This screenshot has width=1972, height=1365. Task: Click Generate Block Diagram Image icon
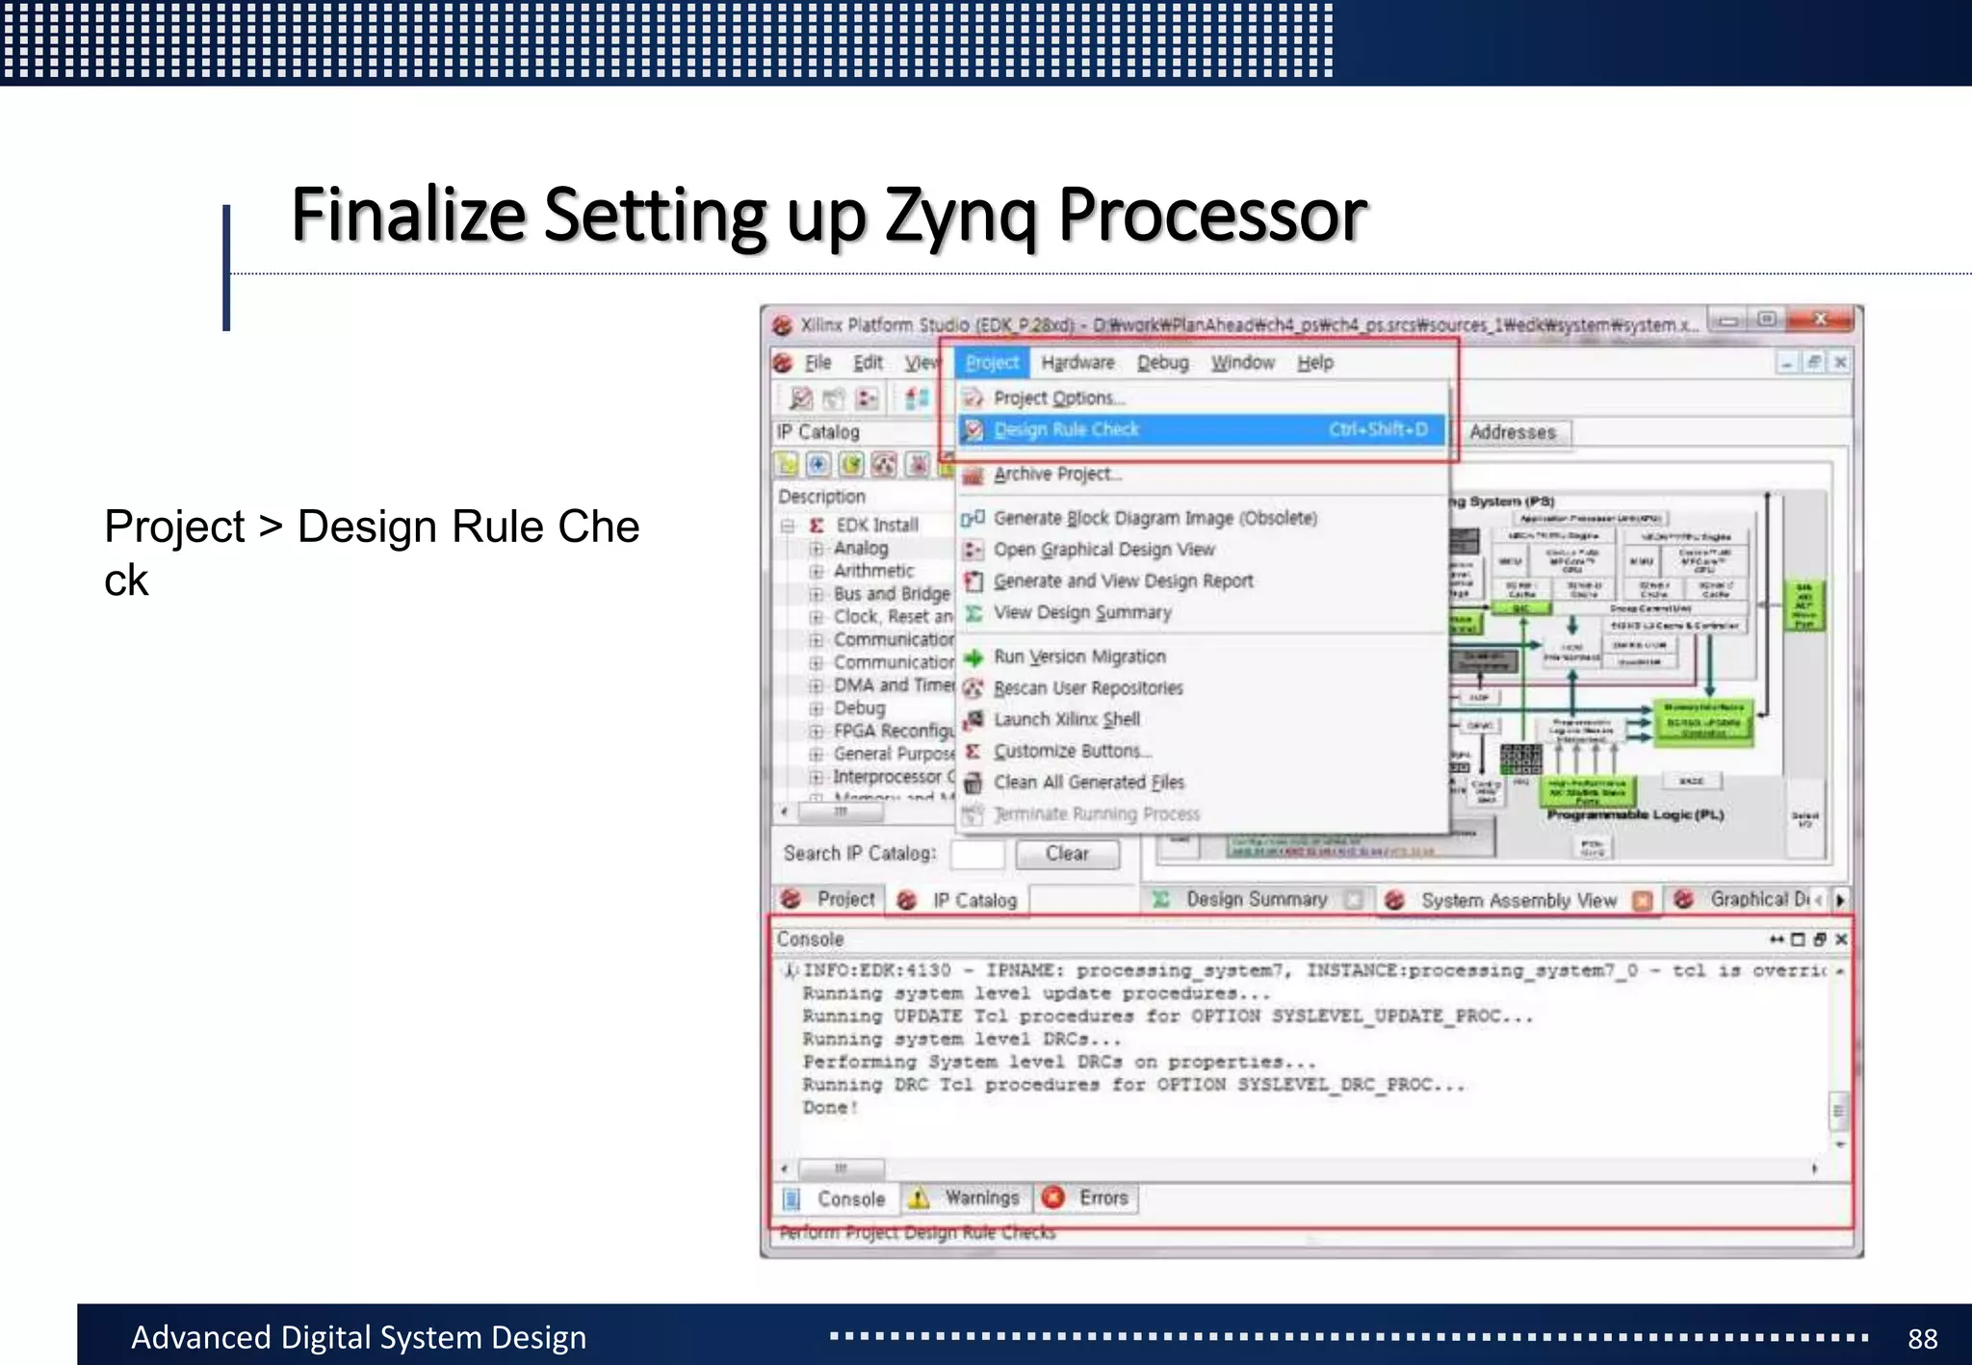pos(973,518)
